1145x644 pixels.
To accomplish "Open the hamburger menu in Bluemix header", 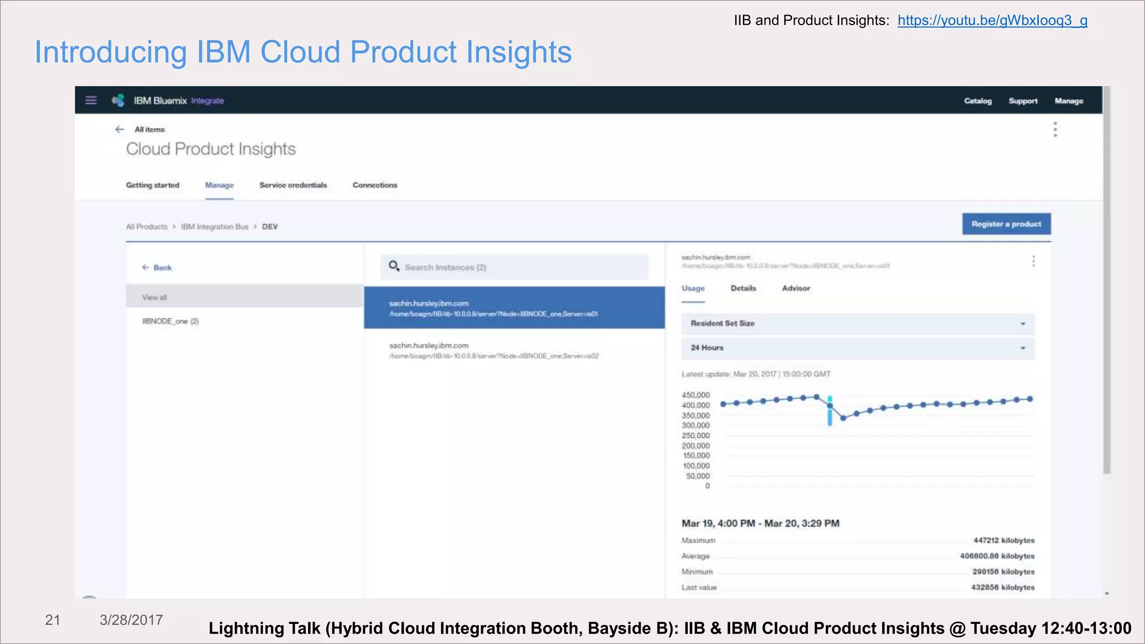I will pyautogui.click(x=91, y=101).
